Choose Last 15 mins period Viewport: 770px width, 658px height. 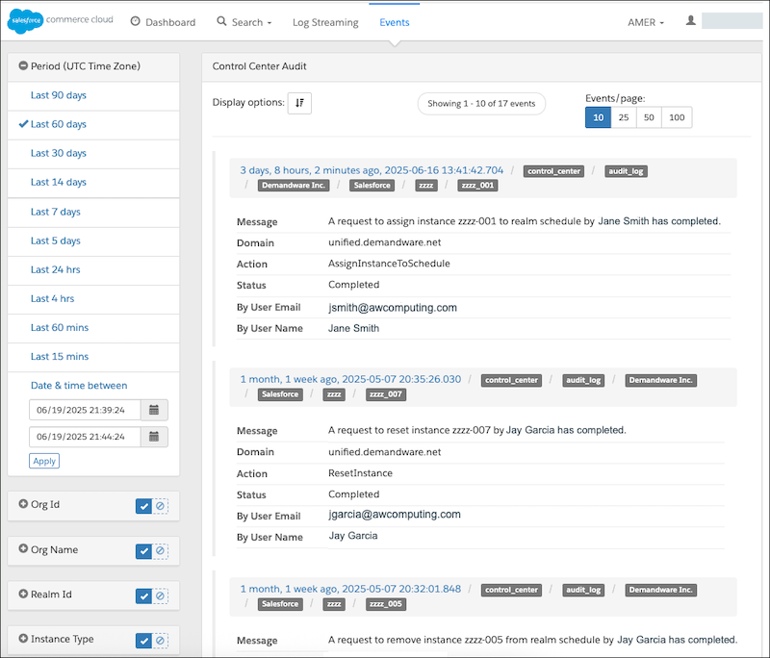[60, 356]
